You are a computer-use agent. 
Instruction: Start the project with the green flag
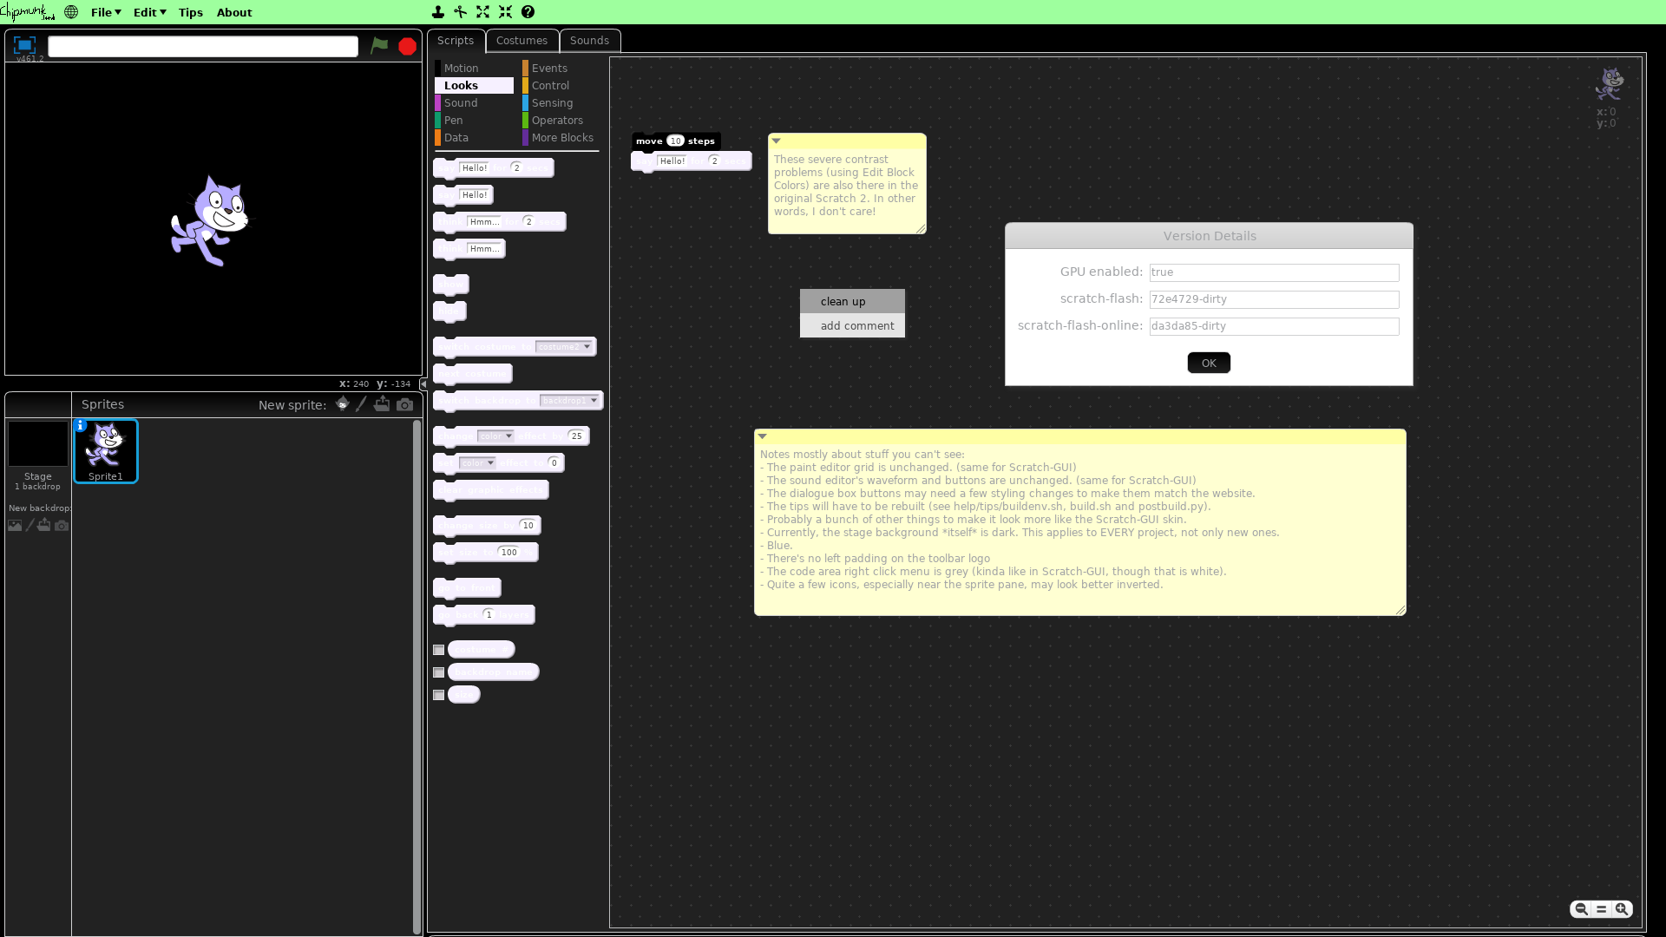pyautogui.click(x=379, y=46)
